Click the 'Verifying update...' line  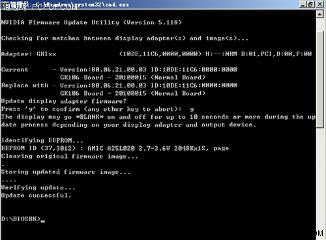tap(38, 188)
